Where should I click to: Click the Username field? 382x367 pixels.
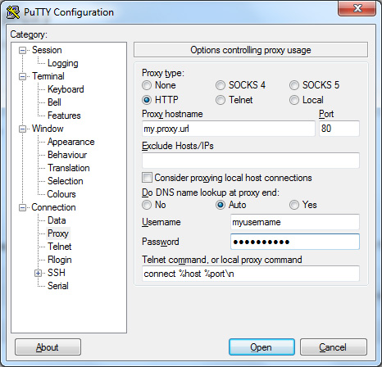point(295,222)
